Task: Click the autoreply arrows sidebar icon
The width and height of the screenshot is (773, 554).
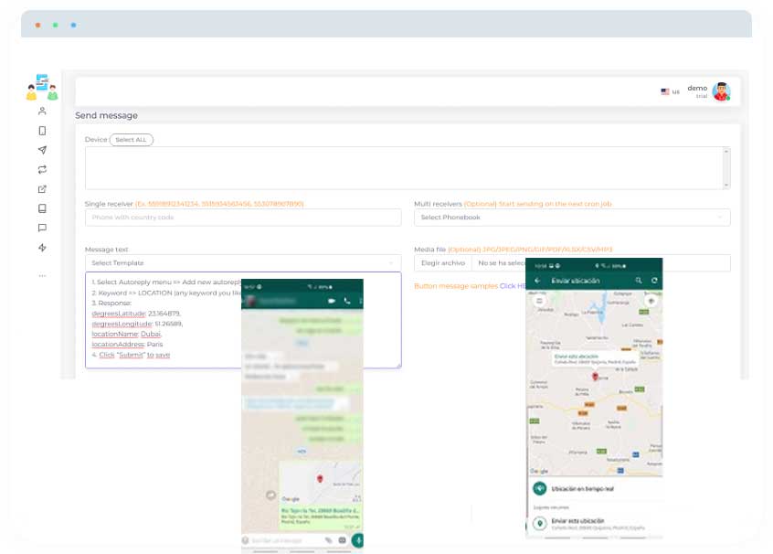Action: pos(42,169)
